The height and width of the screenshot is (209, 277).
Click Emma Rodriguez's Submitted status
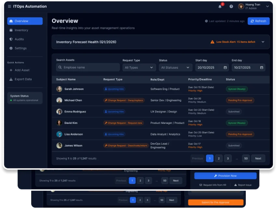pos(234,112)
